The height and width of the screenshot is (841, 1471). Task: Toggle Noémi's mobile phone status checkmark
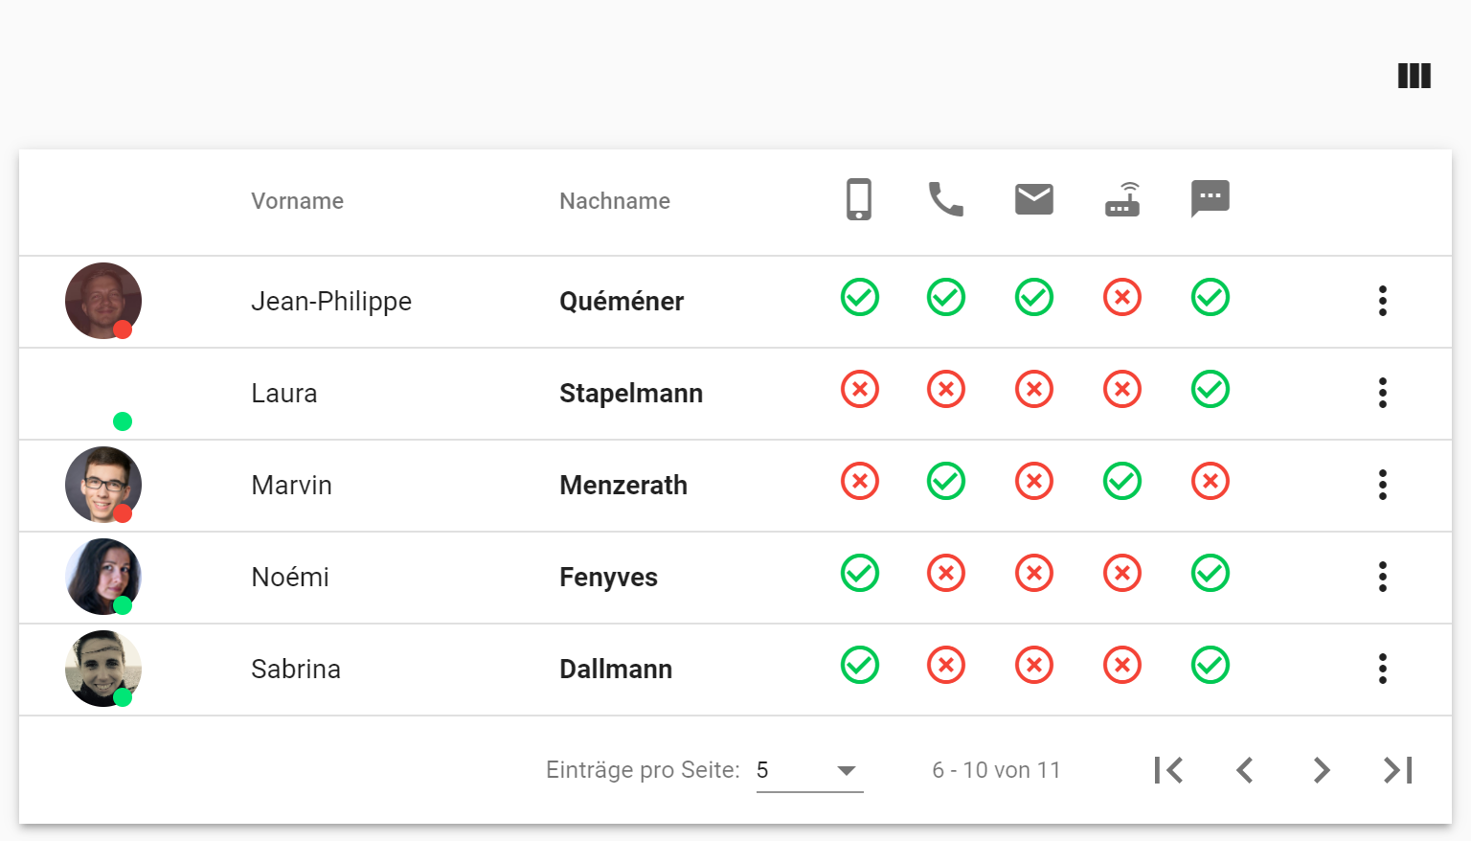[x=859, y=574]
